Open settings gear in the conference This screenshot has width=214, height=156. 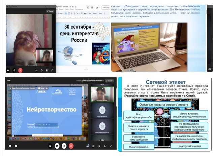coord(99,146)
